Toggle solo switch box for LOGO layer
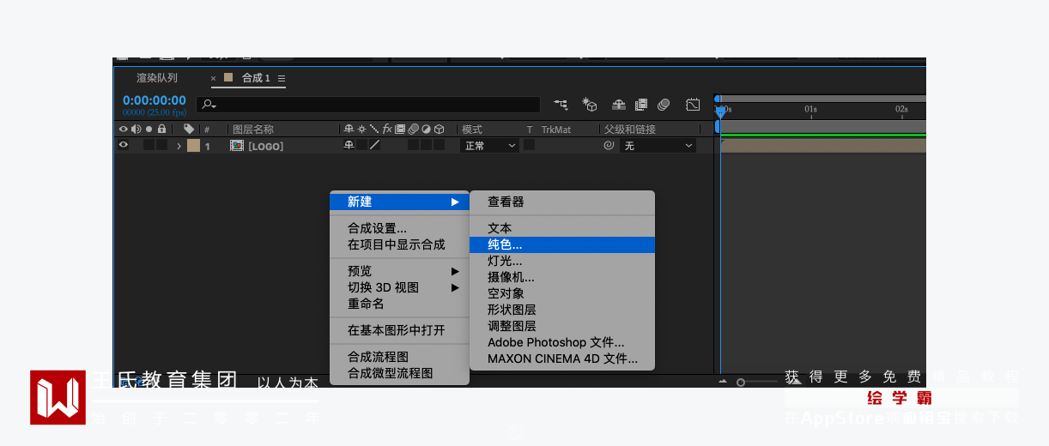This screenshot has width=1049, height=446. (x=149, y=146)
